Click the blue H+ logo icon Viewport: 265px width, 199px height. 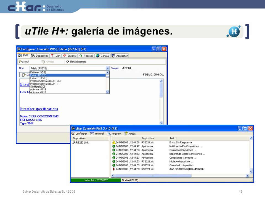pos(234,31)
